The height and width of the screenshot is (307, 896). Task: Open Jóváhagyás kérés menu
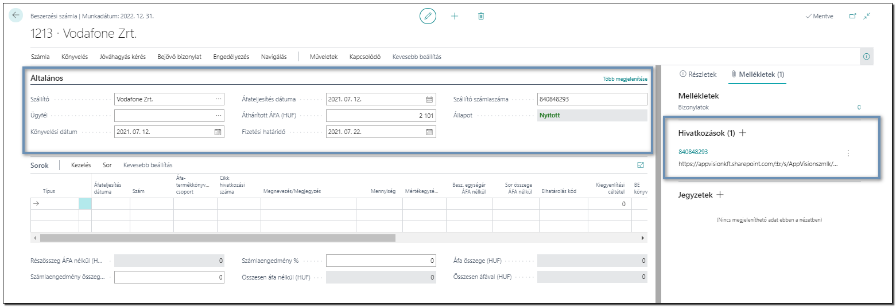coord(123,57)
